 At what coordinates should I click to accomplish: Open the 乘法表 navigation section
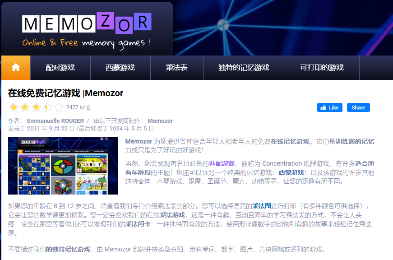click(x=176, y=68)
